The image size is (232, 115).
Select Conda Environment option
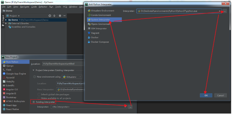(x=99, y=15)
